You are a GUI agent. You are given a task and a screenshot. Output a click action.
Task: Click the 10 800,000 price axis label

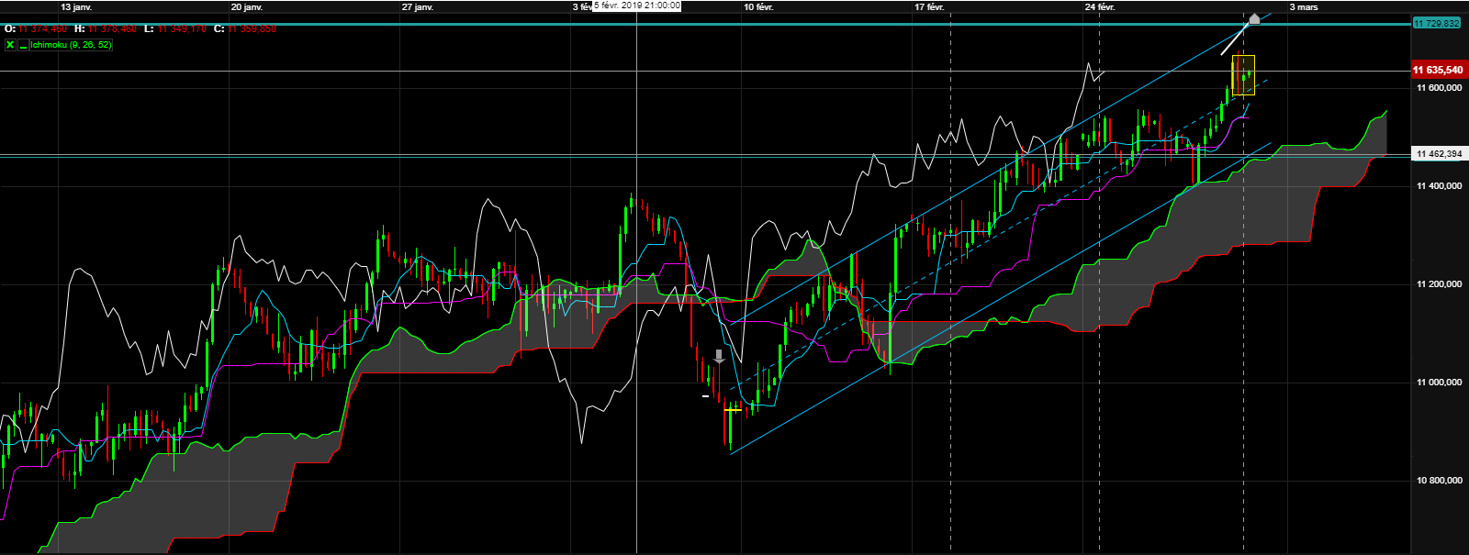[1440, 481]
